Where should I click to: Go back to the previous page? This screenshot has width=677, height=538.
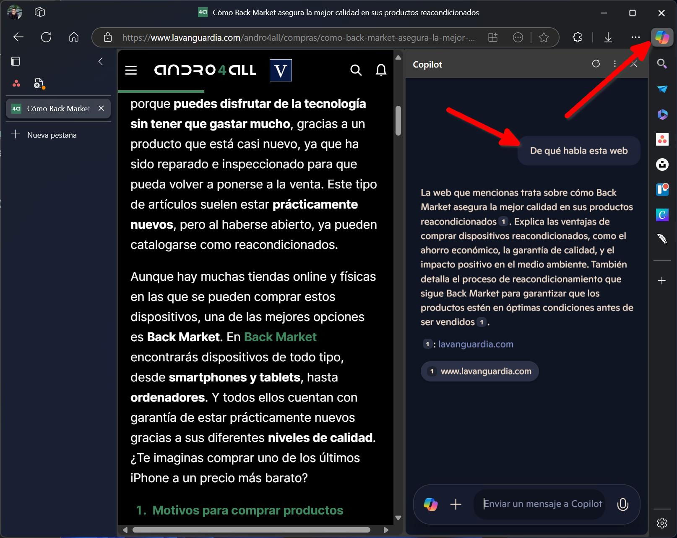(18, 37)
